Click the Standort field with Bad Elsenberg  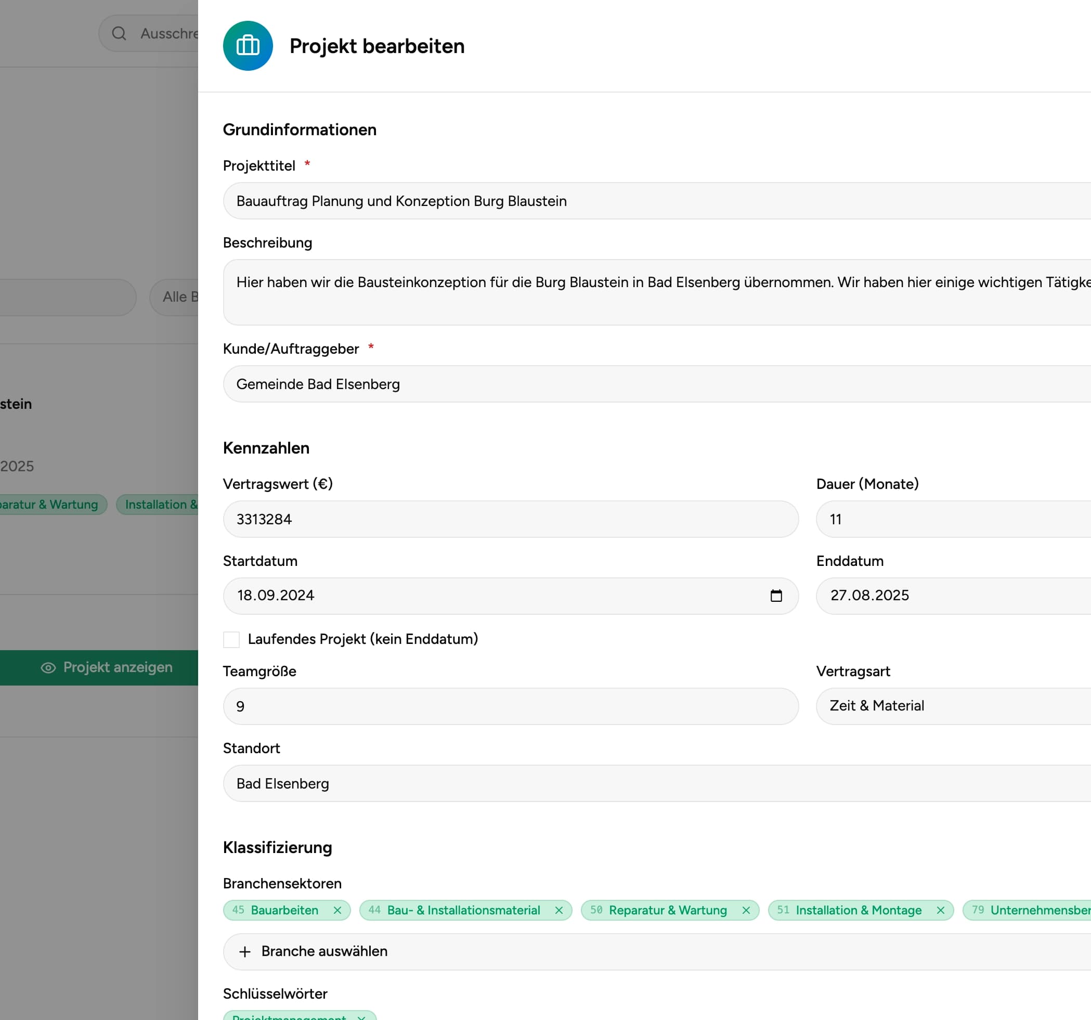pos(657,783)
